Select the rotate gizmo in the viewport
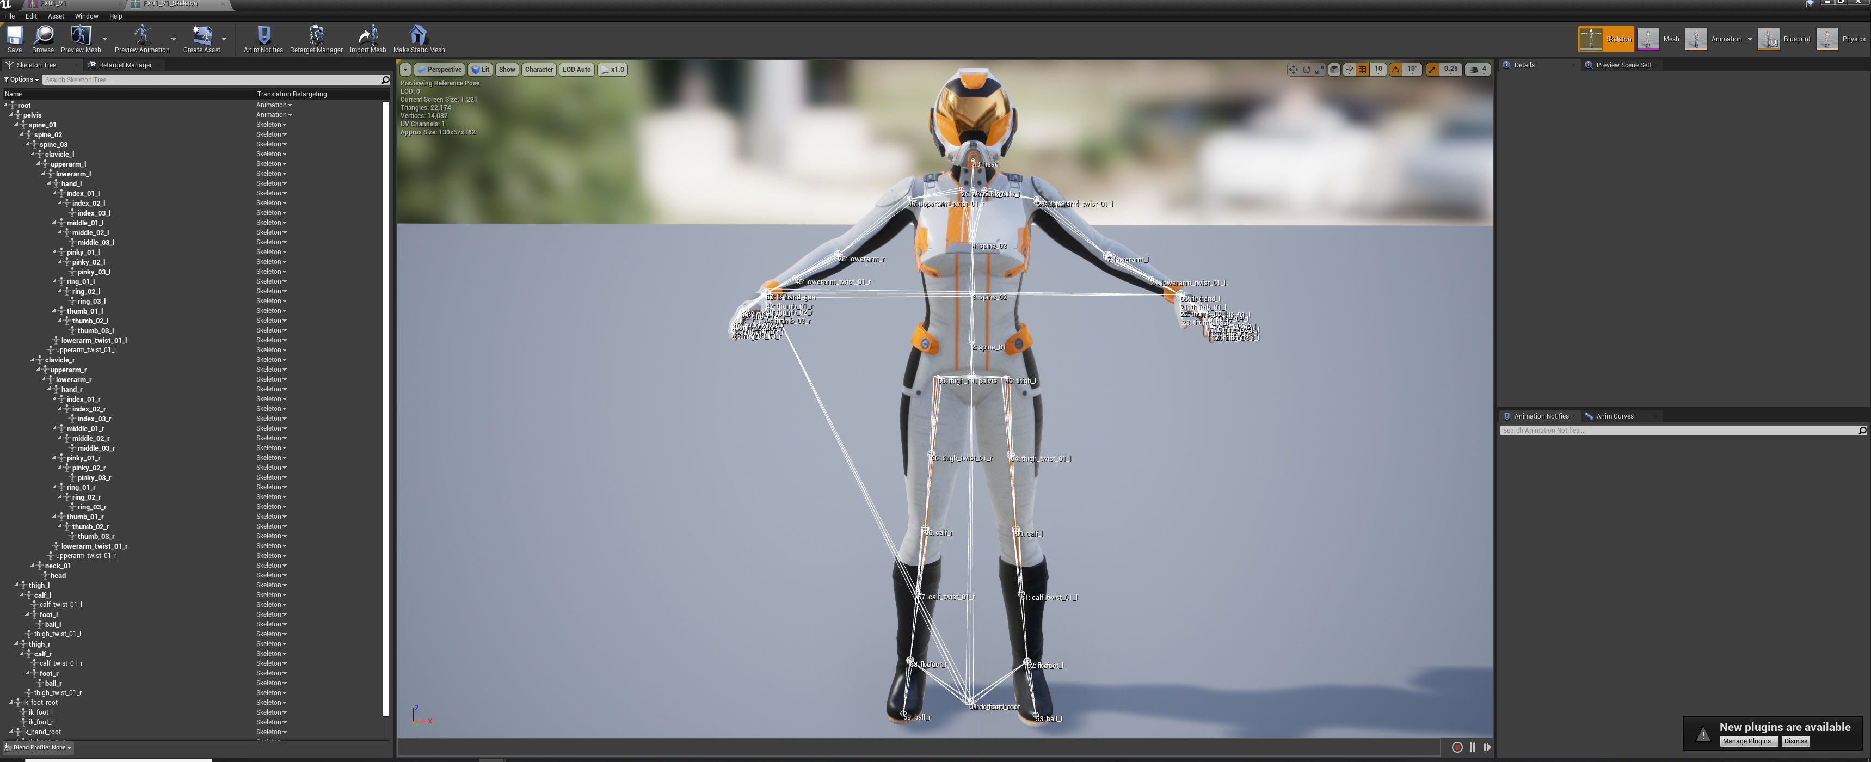1871x762 pixels. 1306,70
